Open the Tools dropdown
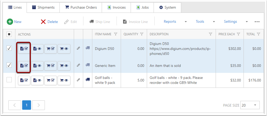Image resolution: width=267 pixels, height=116 pixels. click(214, 22)
